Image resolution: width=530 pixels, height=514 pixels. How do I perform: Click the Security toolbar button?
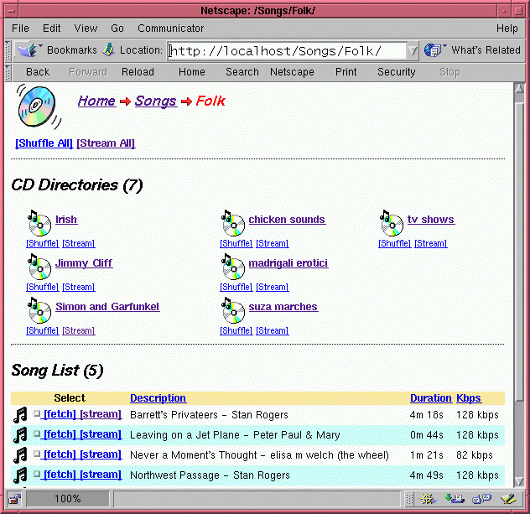[x=396, y=72]
